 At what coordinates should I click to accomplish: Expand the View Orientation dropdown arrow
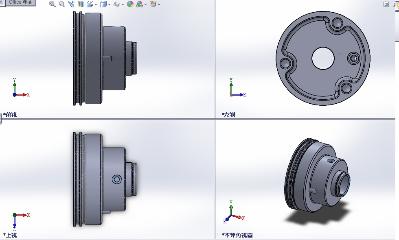click(96, 5)
